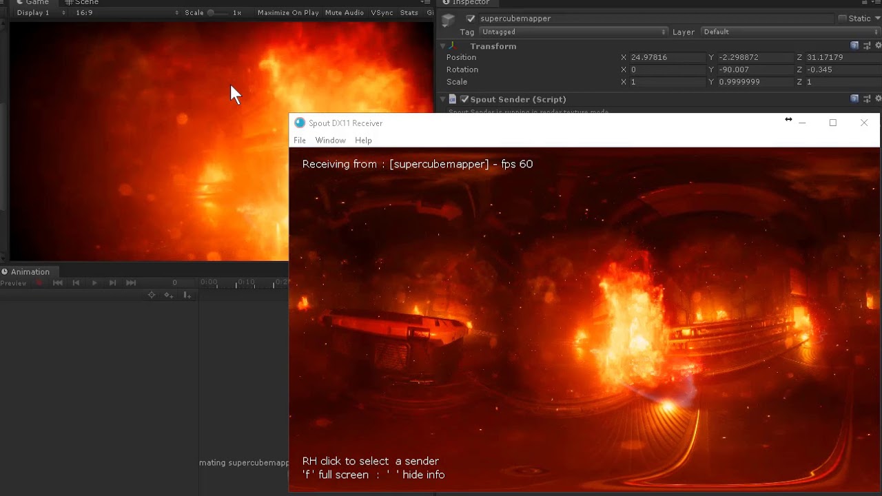Viewport: 882px width, 496px height.
Task: Step to next keyframe in Animation
Action: click(x=112, y=283)
